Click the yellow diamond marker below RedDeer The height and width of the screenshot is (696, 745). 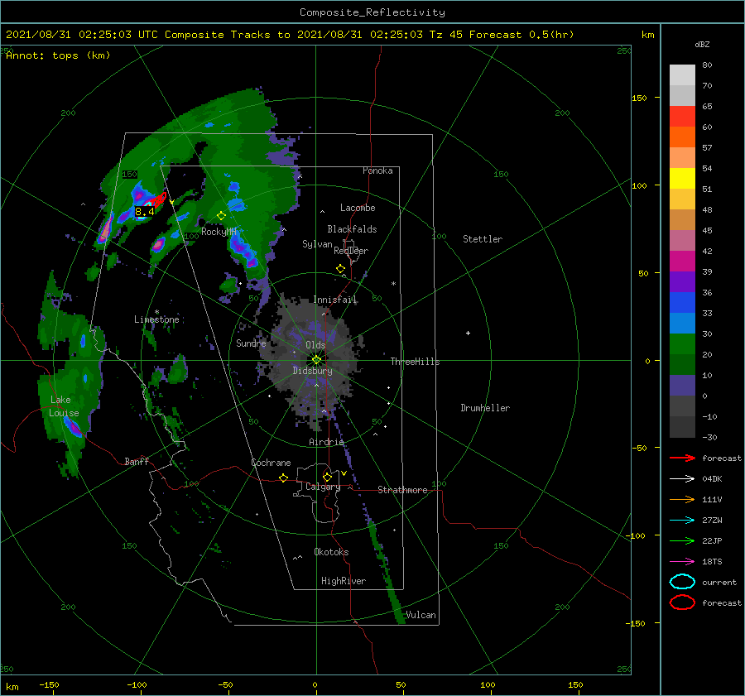pyautogui.click(x=340, y=269)
